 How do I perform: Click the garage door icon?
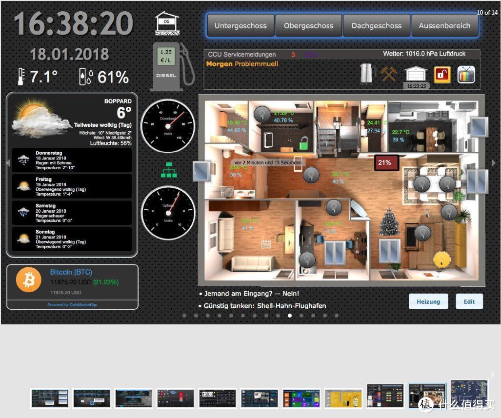416,74
